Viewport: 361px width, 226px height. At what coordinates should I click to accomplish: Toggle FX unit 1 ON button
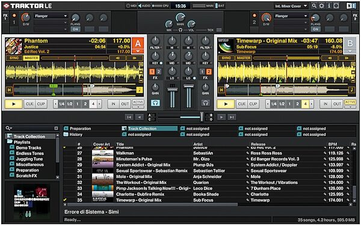[x=76, y=29]
